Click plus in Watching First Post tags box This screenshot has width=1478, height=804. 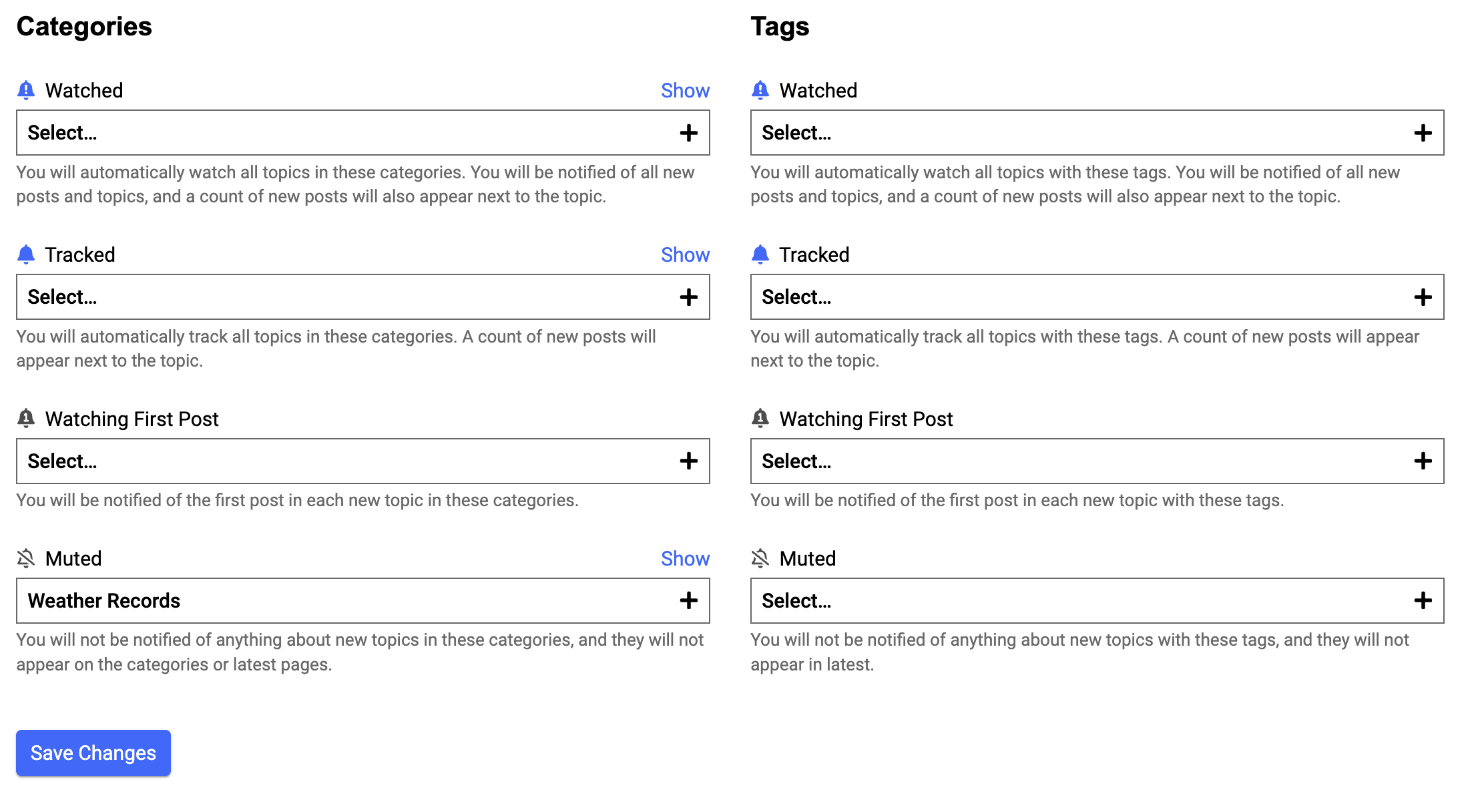(x=1423, y=461)
